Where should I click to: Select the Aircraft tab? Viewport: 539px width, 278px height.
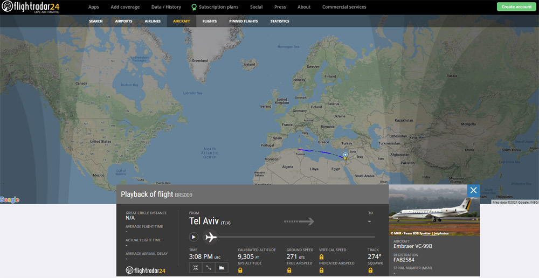pos(182,21)
